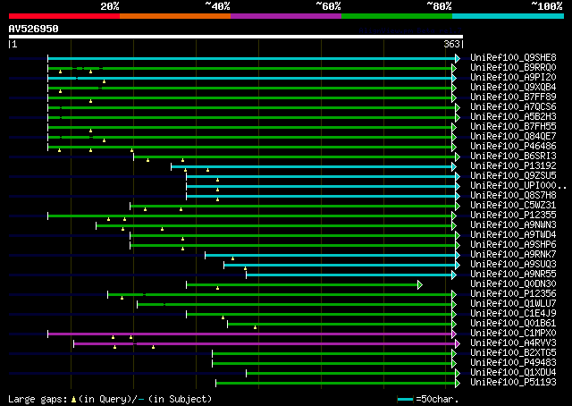Select the UniRef100_B6SRI3 text
Image resolution: width=572 pixels, height=406 pixels.
point(513,156)
